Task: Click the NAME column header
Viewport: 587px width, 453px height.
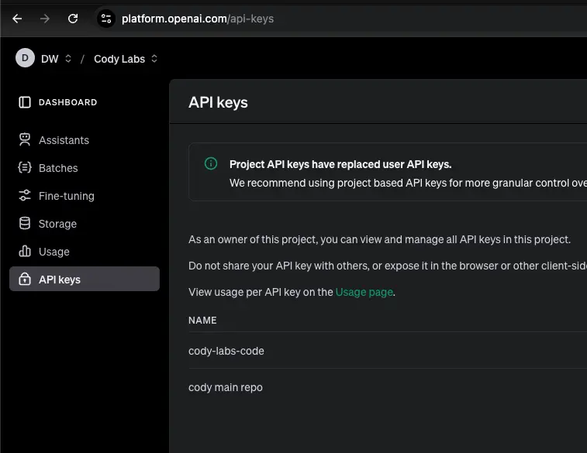Action: pyautogui.click(x=202, y=321)
